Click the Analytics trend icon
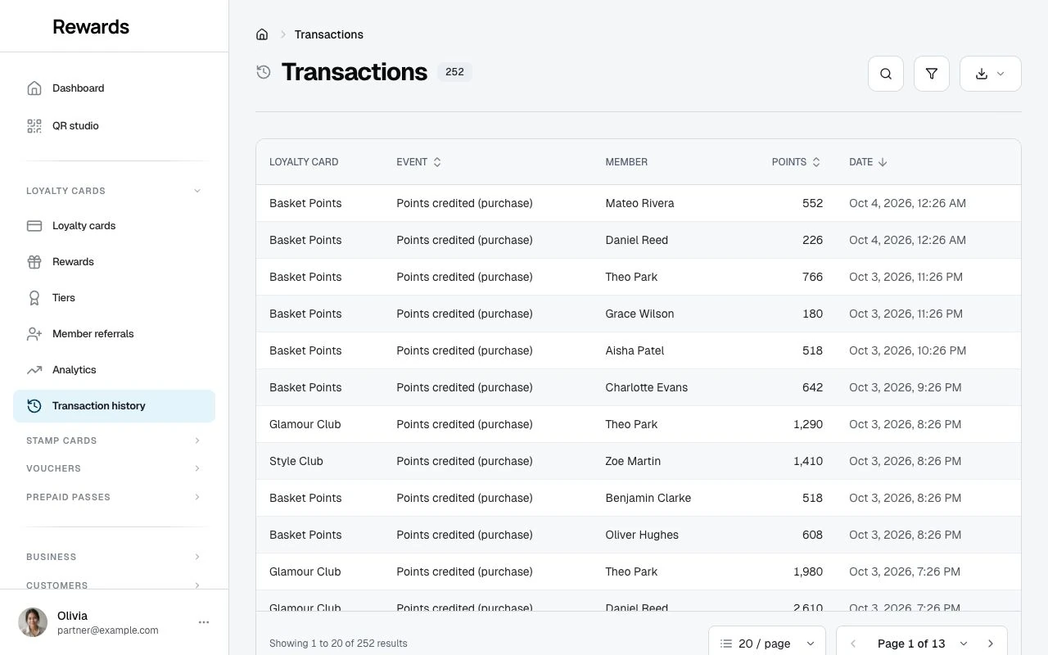The width and height of the screenshot is (1048, 655). point(34,370)
